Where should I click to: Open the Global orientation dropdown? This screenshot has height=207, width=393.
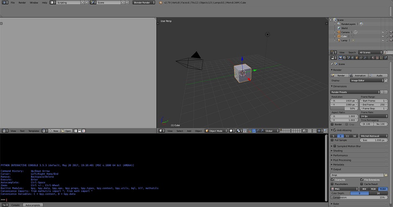point(272,131)
